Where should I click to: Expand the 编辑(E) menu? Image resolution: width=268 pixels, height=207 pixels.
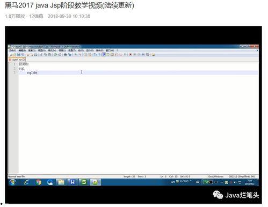coord(22,50)
